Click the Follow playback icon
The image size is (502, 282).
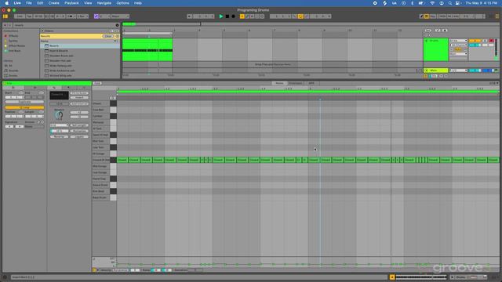190,16
